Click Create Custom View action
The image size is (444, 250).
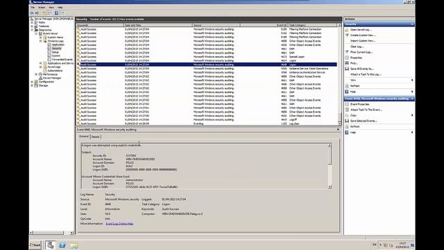click(363, 35)
